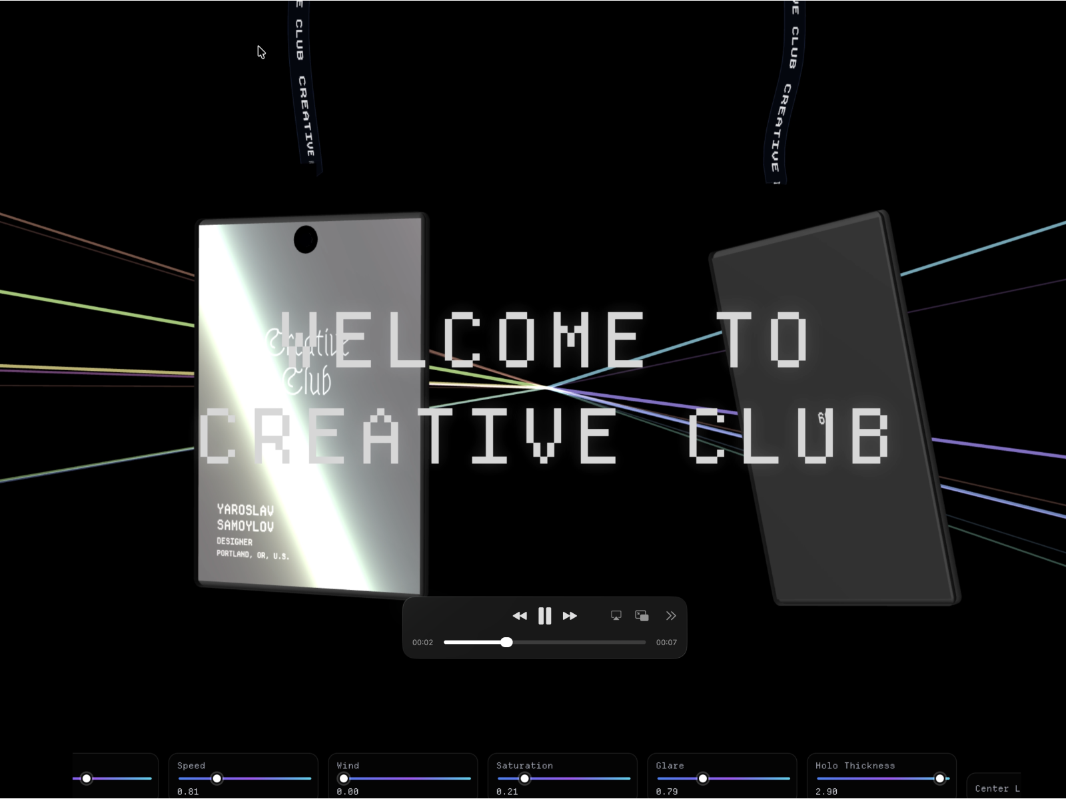Viewport: 1066px width, 799px height.
Task: Click the rewind button
Action: click(x=520, y=616)
